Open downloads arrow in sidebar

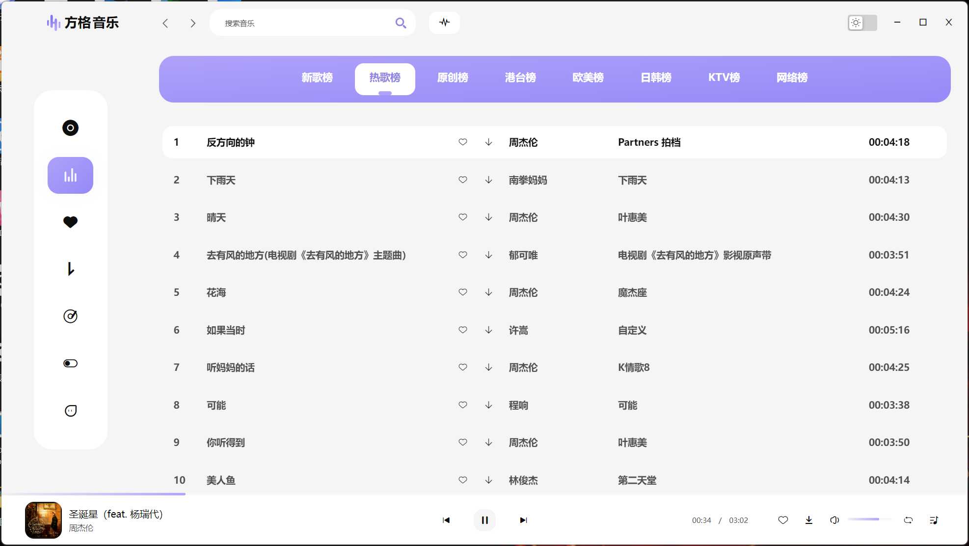pos(70,269)
